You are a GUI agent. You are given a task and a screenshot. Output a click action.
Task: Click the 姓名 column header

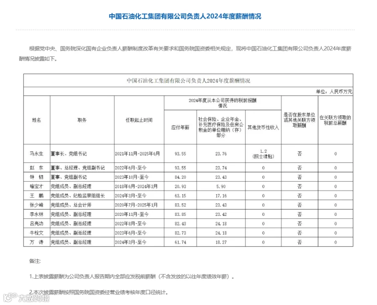(36, 120)
